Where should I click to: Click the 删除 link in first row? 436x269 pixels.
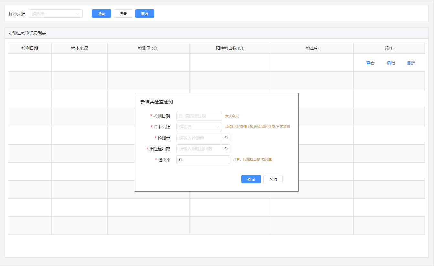click(411, 63)
